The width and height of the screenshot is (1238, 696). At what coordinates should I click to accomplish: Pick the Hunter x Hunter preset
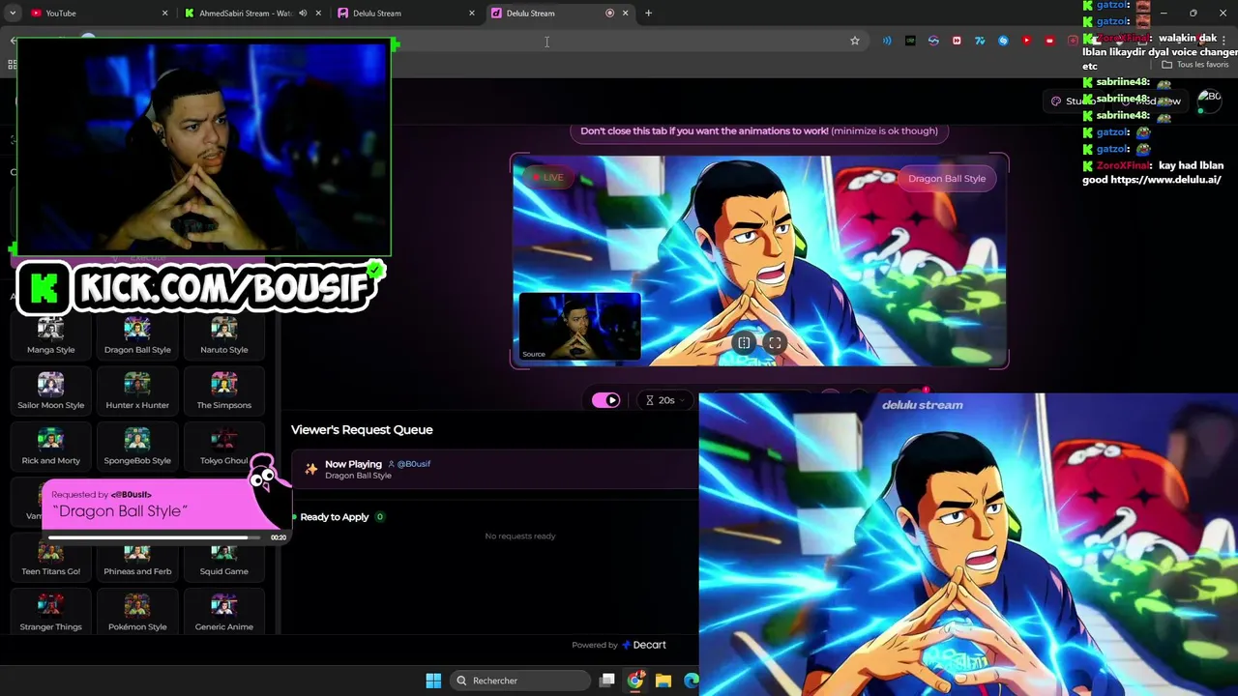(x=137, y=392)
